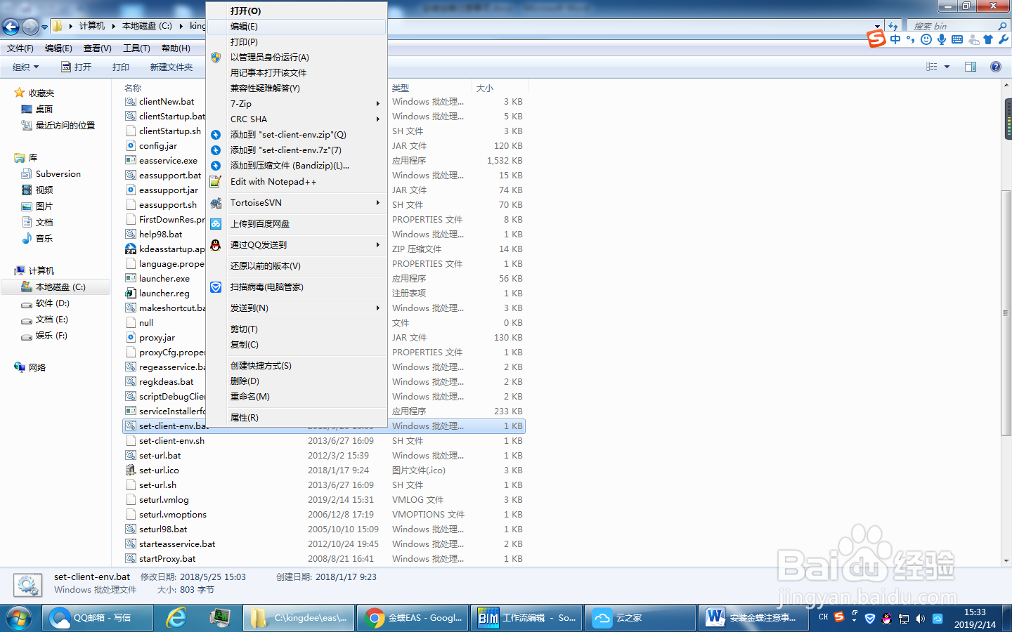Click the Windows Start orb
This screenshot has width=1012, height=632.
click(x=18, y=618)
